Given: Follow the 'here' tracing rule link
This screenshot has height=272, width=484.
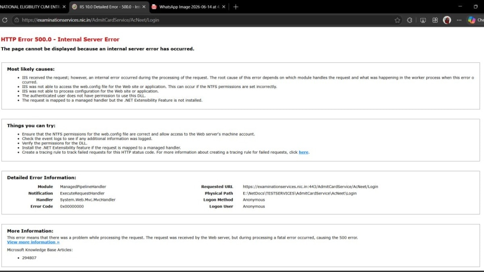Looking at the screenshot, I should click(x=303, y=152).
